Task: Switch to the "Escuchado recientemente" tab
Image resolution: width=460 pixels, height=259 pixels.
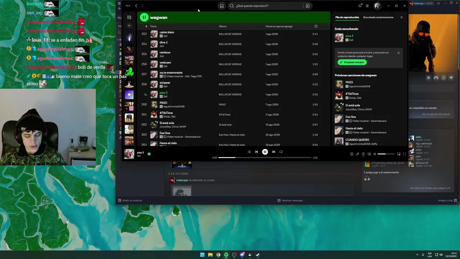Action: click(378, 17)
